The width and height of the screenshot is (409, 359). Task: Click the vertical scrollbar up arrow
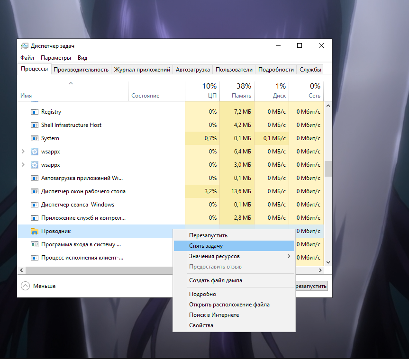[x=328, y=106]
